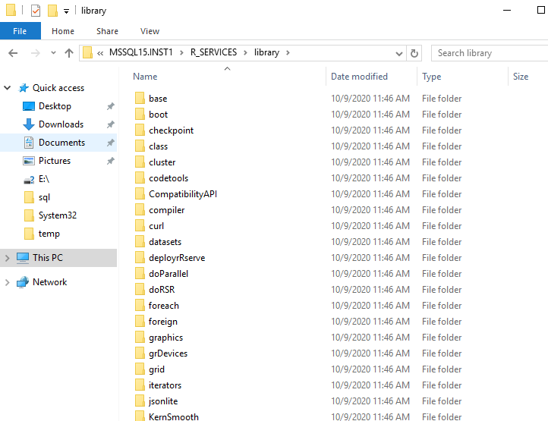The height and width of the screenshot is (421, 548).
Task: Go up one folder level
Action: click(69, 53)
